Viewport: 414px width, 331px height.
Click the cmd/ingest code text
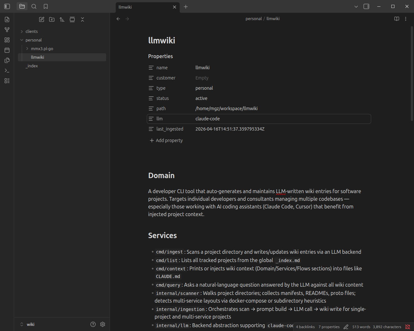pos(169,252)
